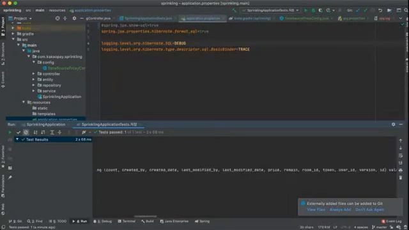Expand the controller package
This screenshot has width=409, height=230.
click(34, 74)
